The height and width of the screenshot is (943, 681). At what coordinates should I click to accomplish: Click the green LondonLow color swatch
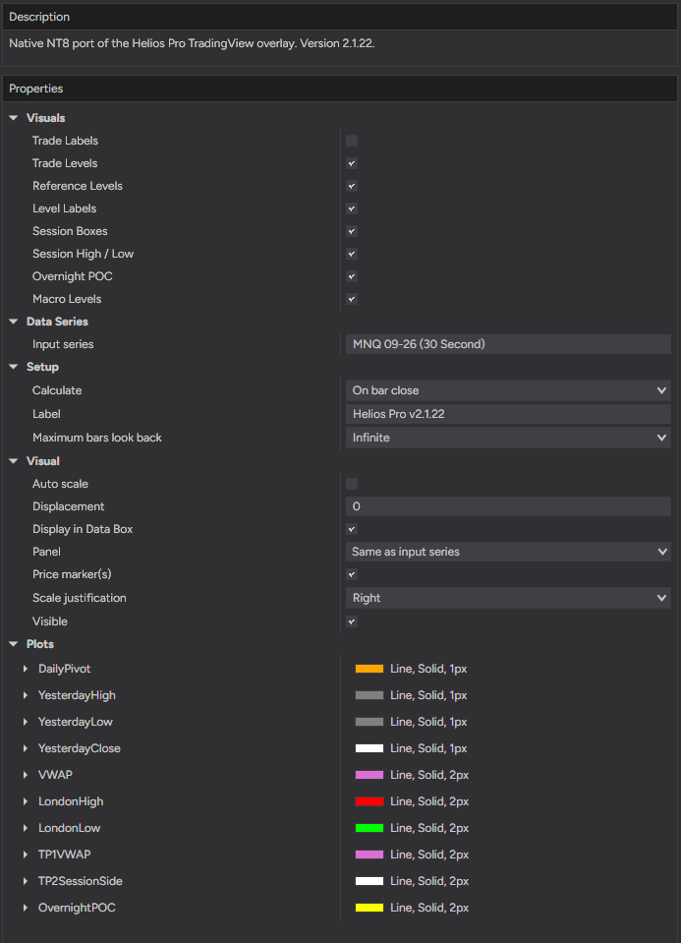point(369,828)
